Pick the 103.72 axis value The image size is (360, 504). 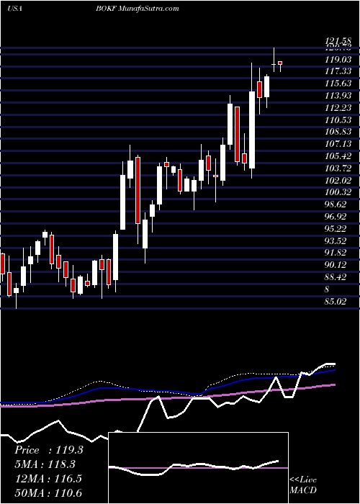coord(338,168)
